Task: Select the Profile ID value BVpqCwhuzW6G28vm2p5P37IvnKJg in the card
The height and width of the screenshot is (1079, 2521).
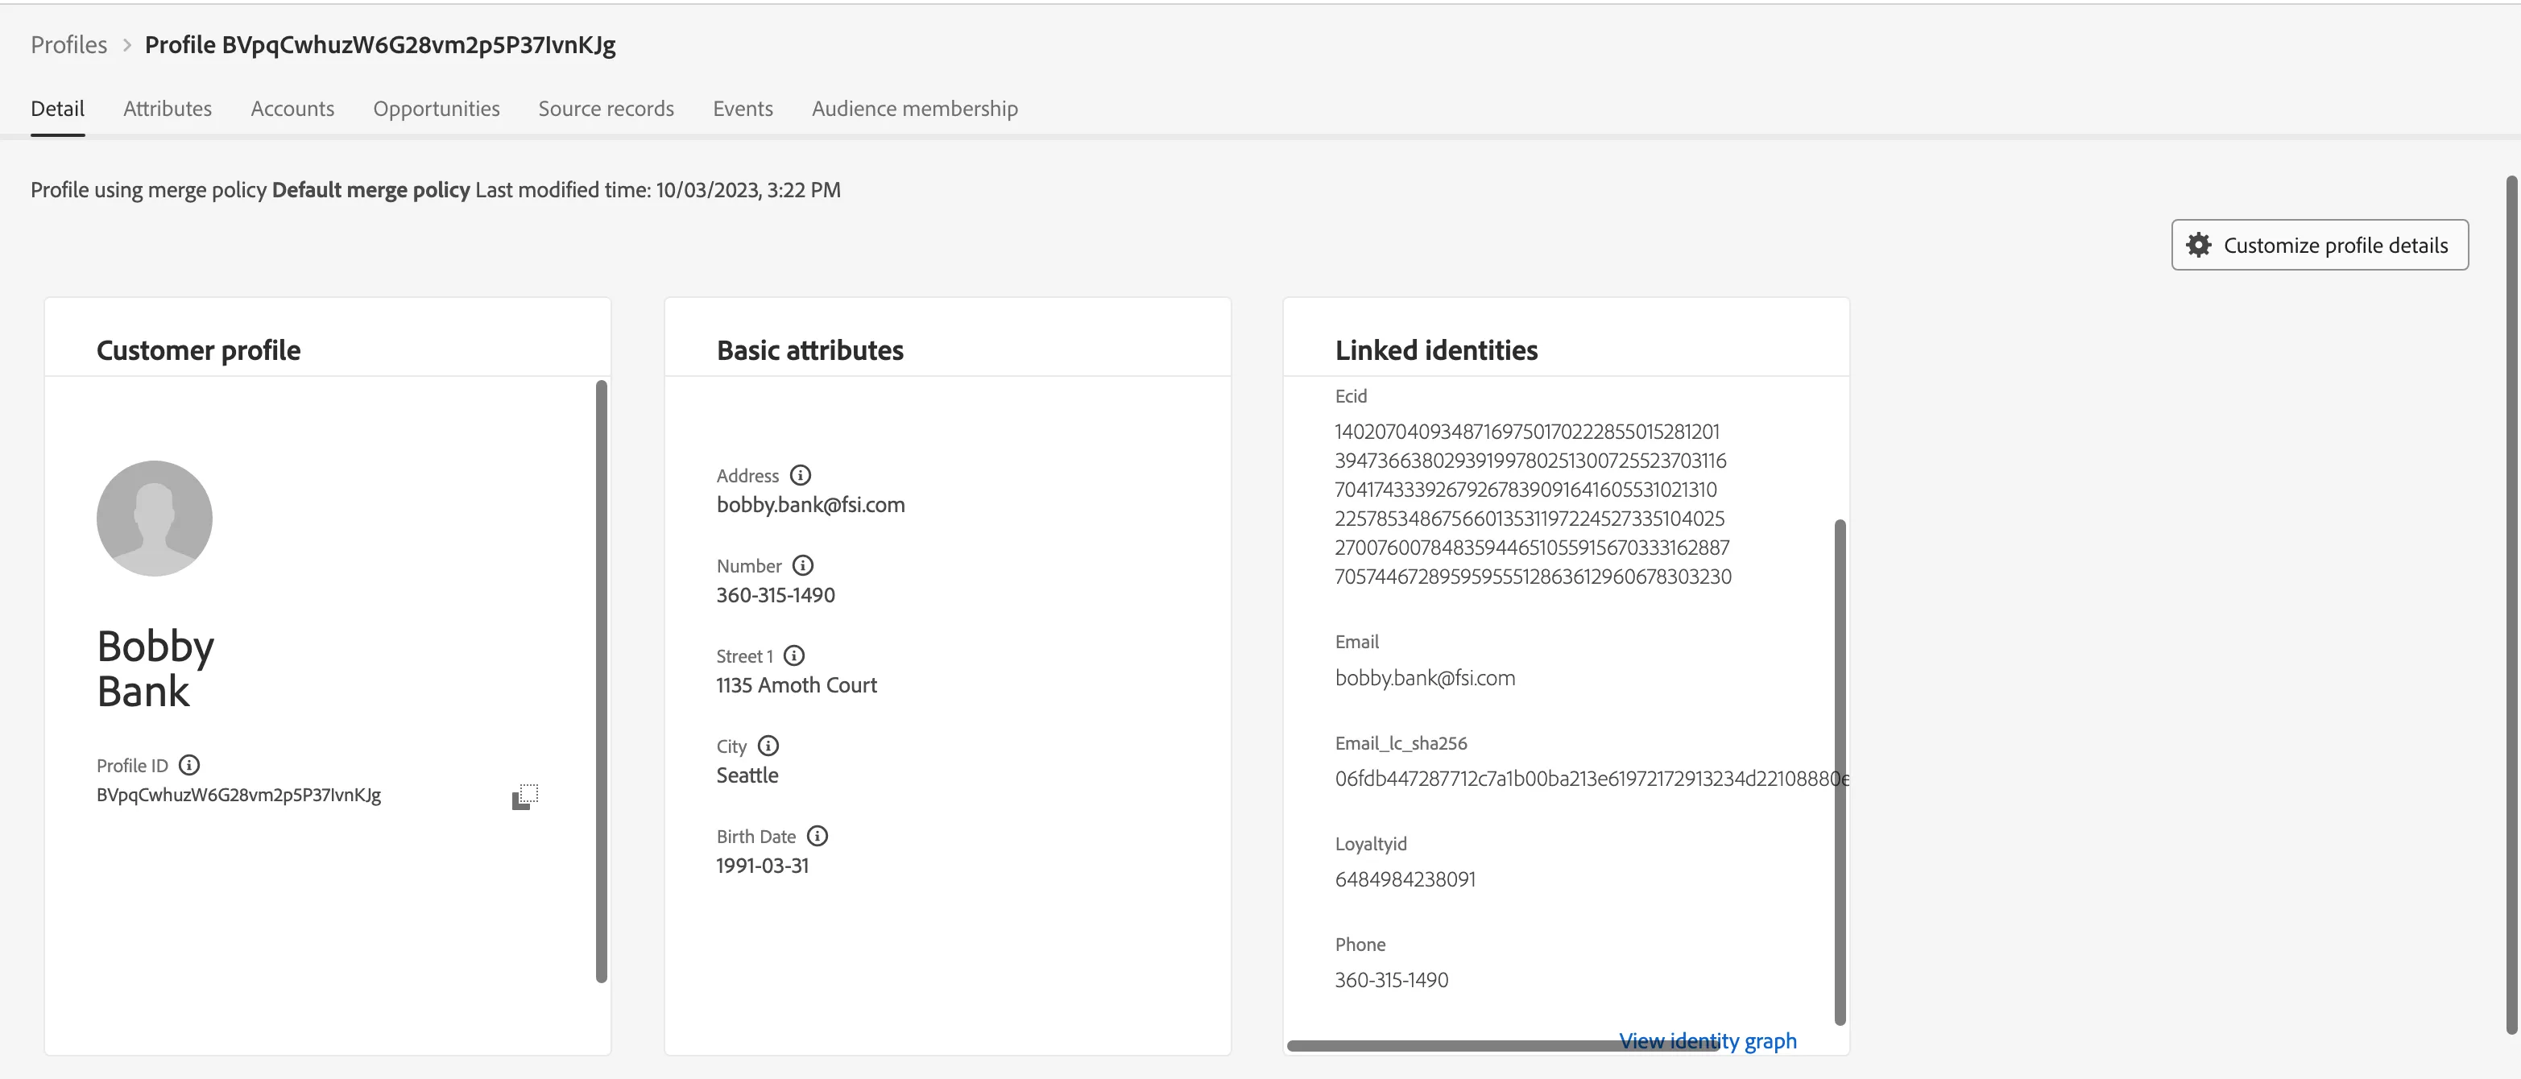Action: 238,794
